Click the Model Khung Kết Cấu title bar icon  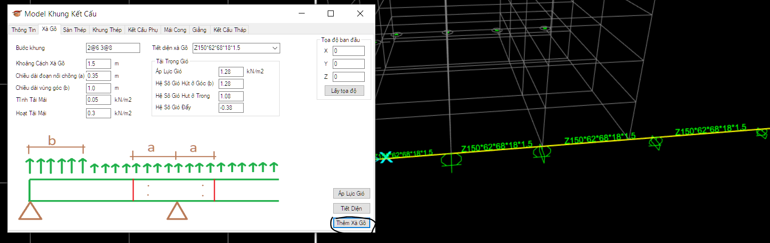click(17, 13)
